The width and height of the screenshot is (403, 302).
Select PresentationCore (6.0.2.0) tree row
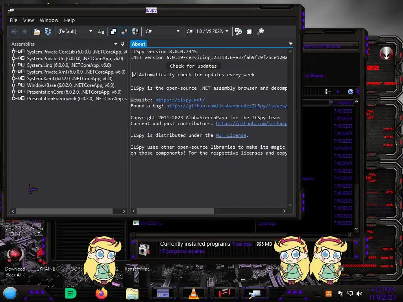pos(74,92)
